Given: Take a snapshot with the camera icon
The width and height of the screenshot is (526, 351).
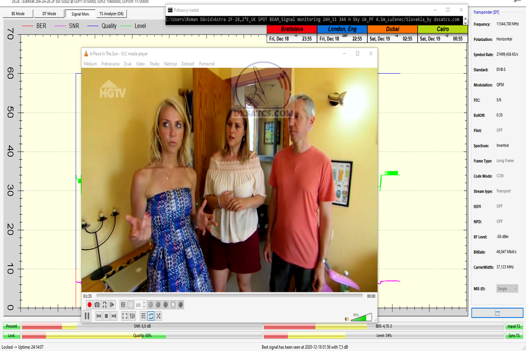Looking at the screenshot, I should 97,305.
